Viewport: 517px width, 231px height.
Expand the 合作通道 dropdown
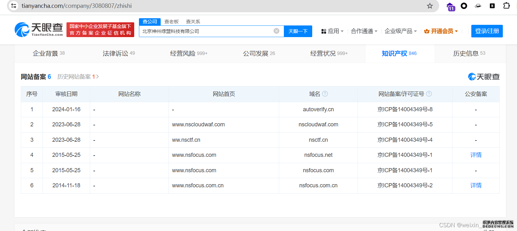tap(364, 31)
